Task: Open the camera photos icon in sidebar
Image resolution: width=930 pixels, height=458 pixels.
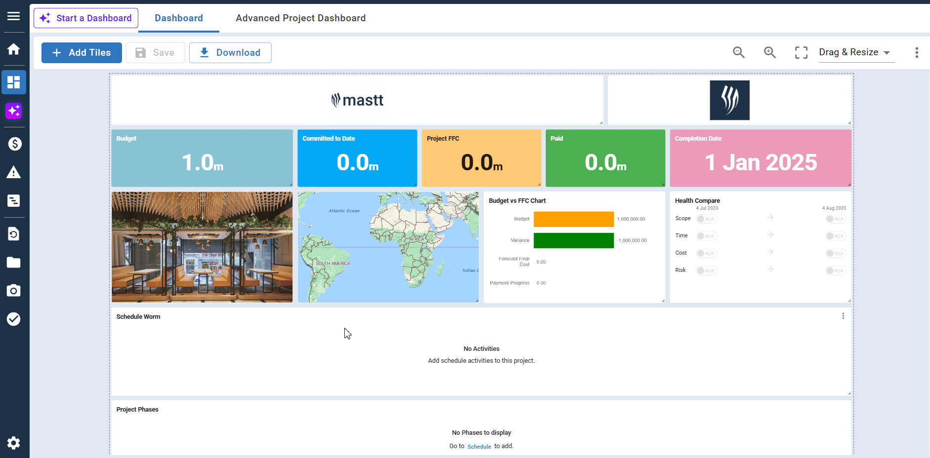Action: point(14,291)
